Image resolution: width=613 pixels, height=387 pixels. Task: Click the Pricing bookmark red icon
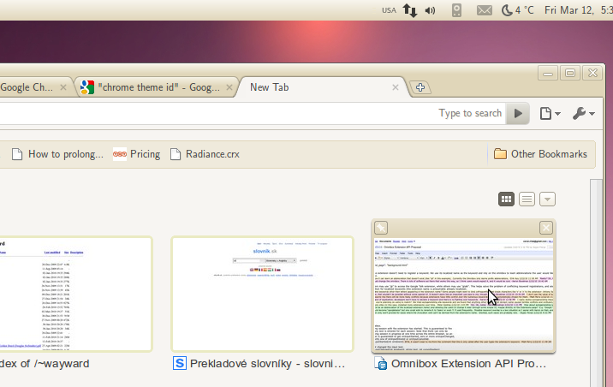click(x=120, y=154)
